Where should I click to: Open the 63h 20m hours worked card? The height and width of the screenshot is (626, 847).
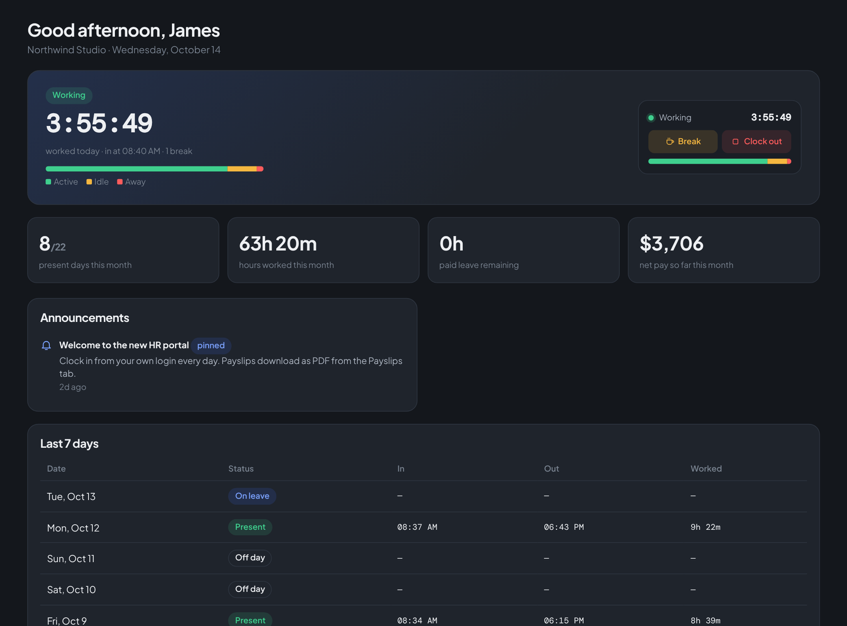pos(323,250)
